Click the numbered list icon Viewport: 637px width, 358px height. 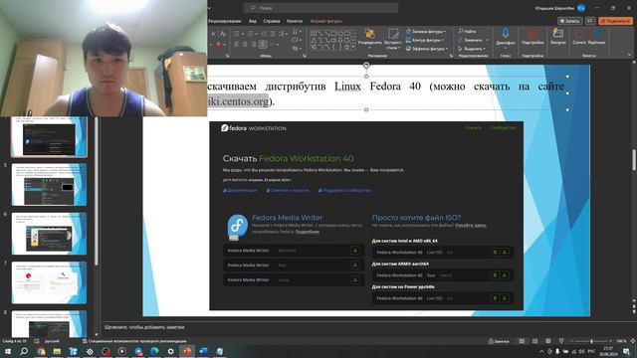(250, 34)
